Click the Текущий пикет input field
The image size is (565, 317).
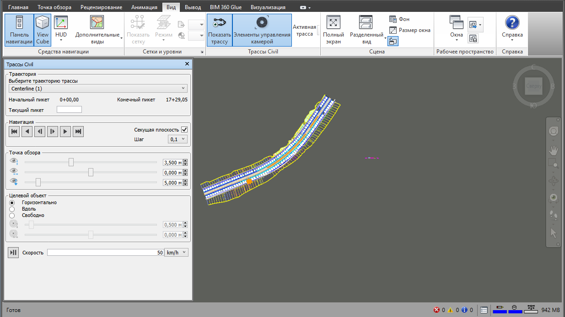[69, 110]
